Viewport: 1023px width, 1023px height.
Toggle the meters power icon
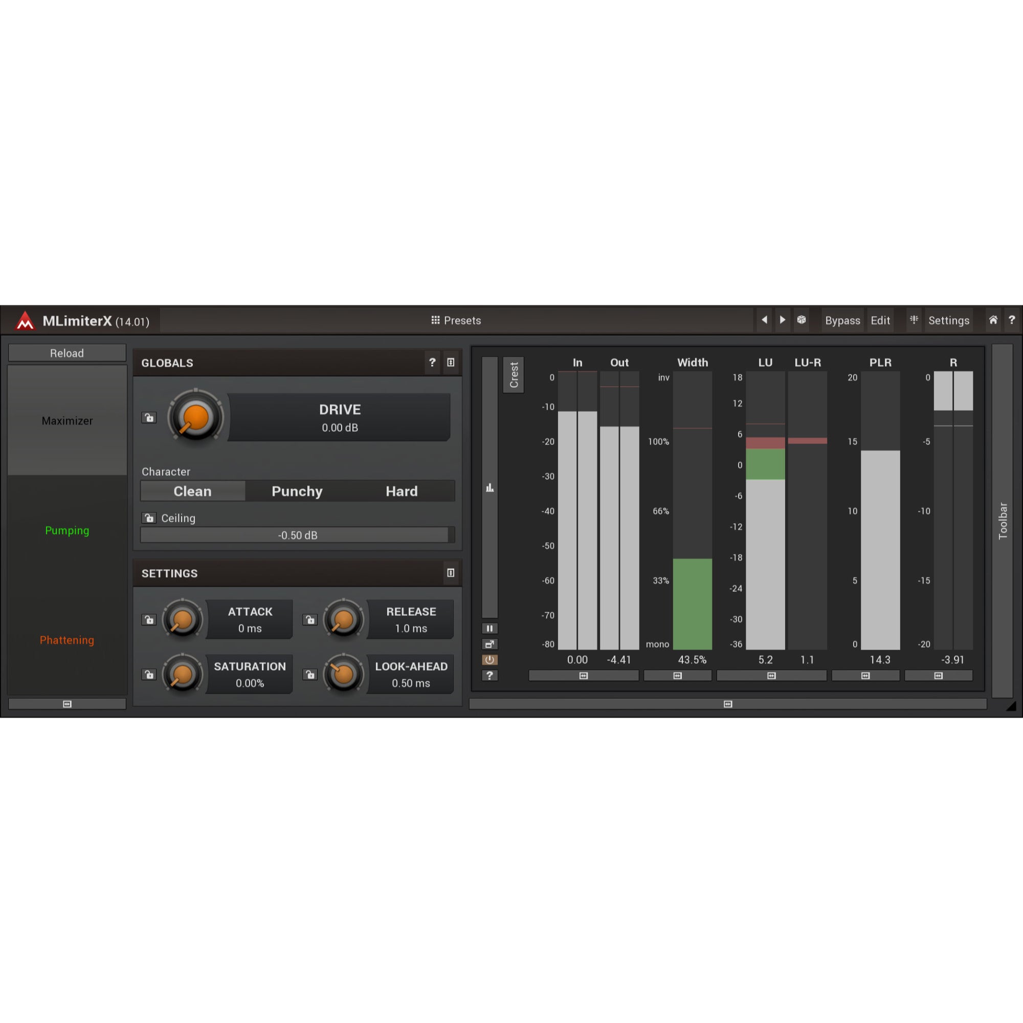(490, 660)
